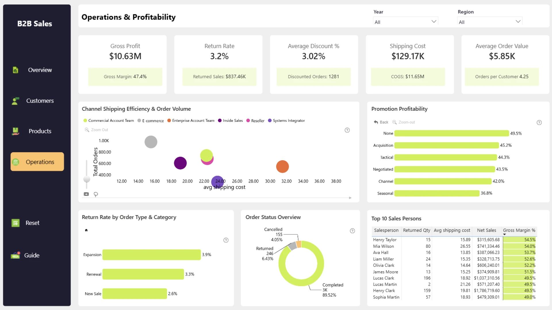Click the sort arrow under Gross Margin % header

click(x=505, y=235)
